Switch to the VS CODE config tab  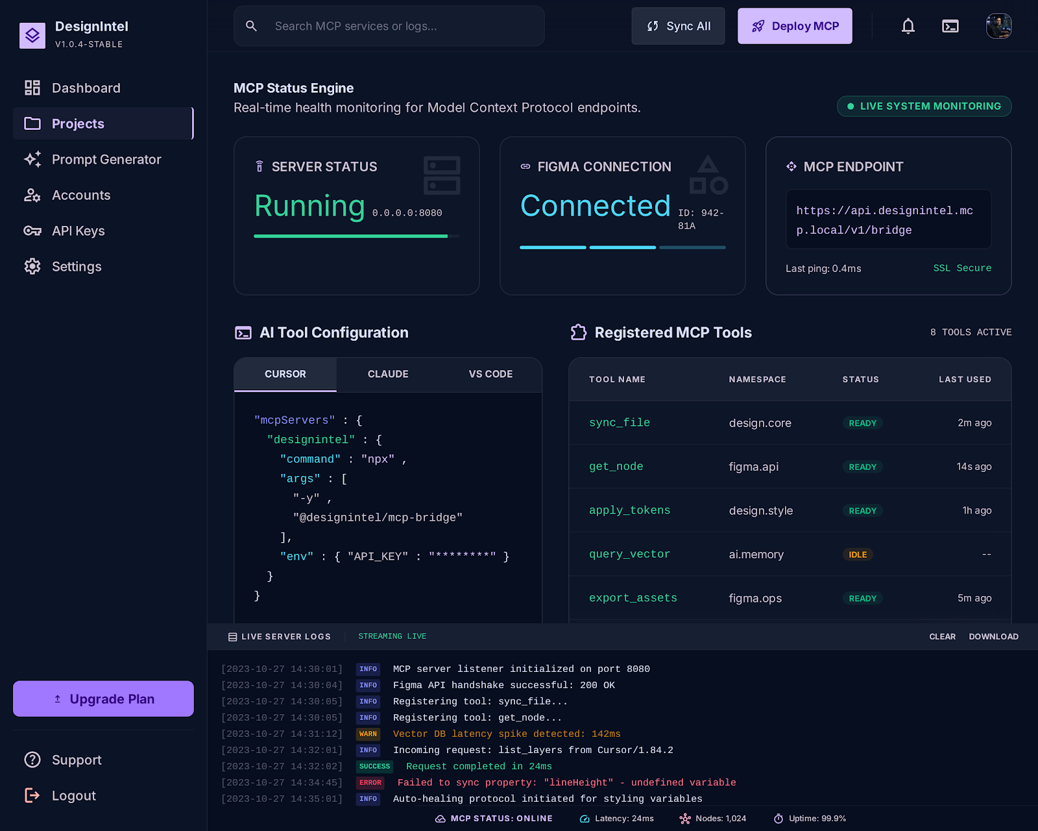490,374
